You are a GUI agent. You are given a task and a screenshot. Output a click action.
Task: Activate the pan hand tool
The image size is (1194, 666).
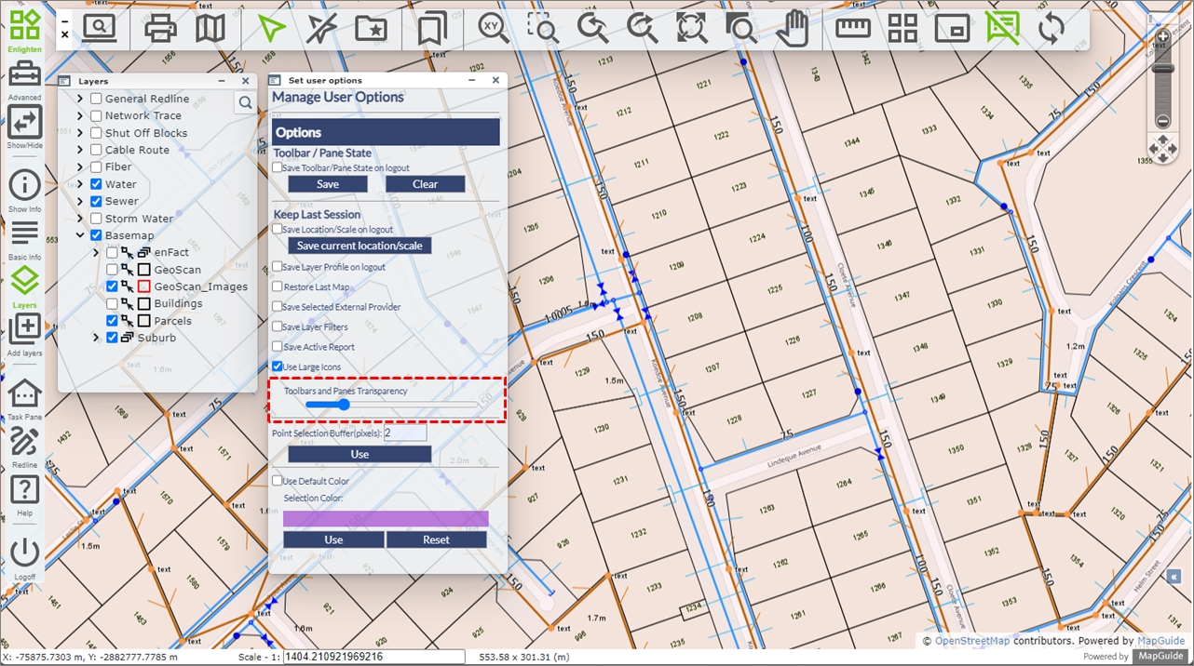click(x=792, y=29)
